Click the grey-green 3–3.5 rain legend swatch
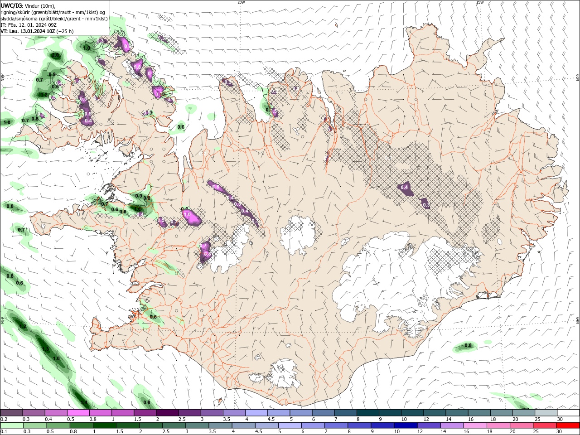Viewport: 580px width, 435px height. tap(198, 425)
